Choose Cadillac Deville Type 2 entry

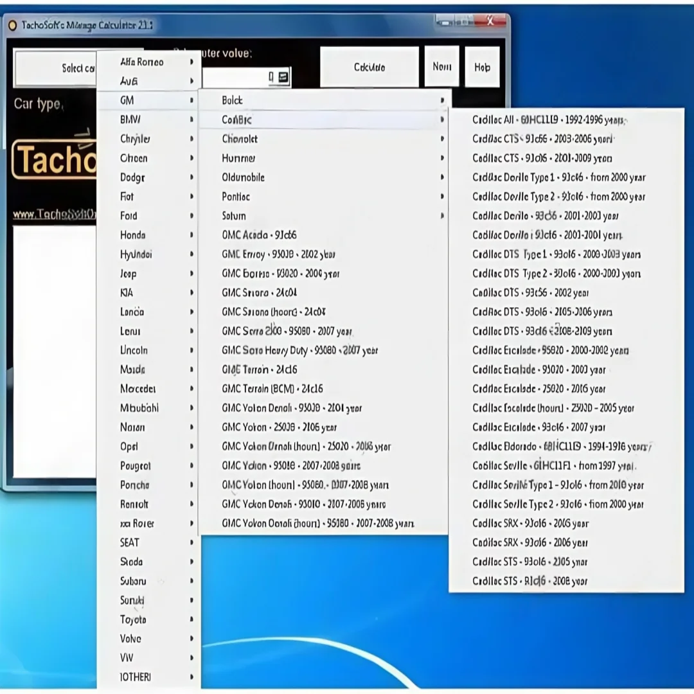[x=567, y=197]
